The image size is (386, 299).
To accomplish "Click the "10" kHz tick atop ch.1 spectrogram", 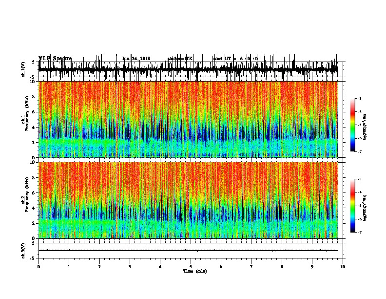I will point(33,82).
